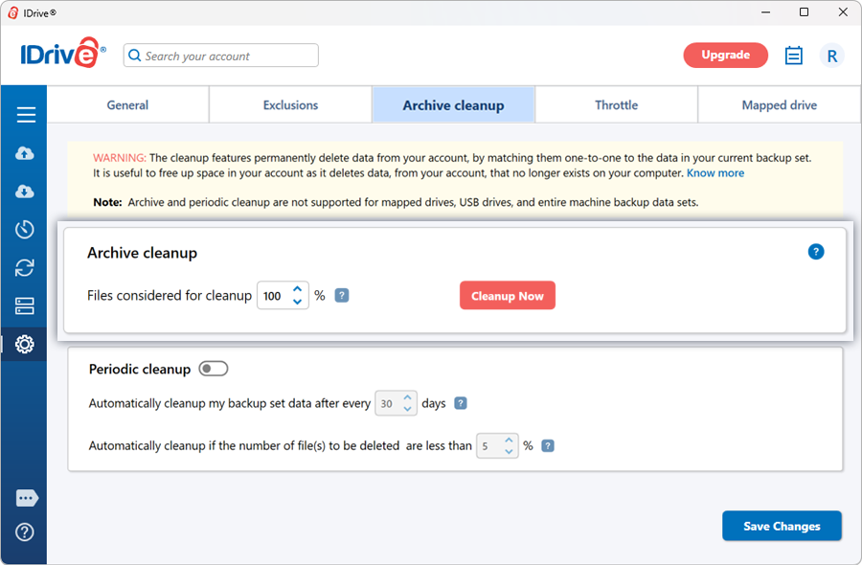Increase the 30 days cleanup interval

tap(407, 396)
